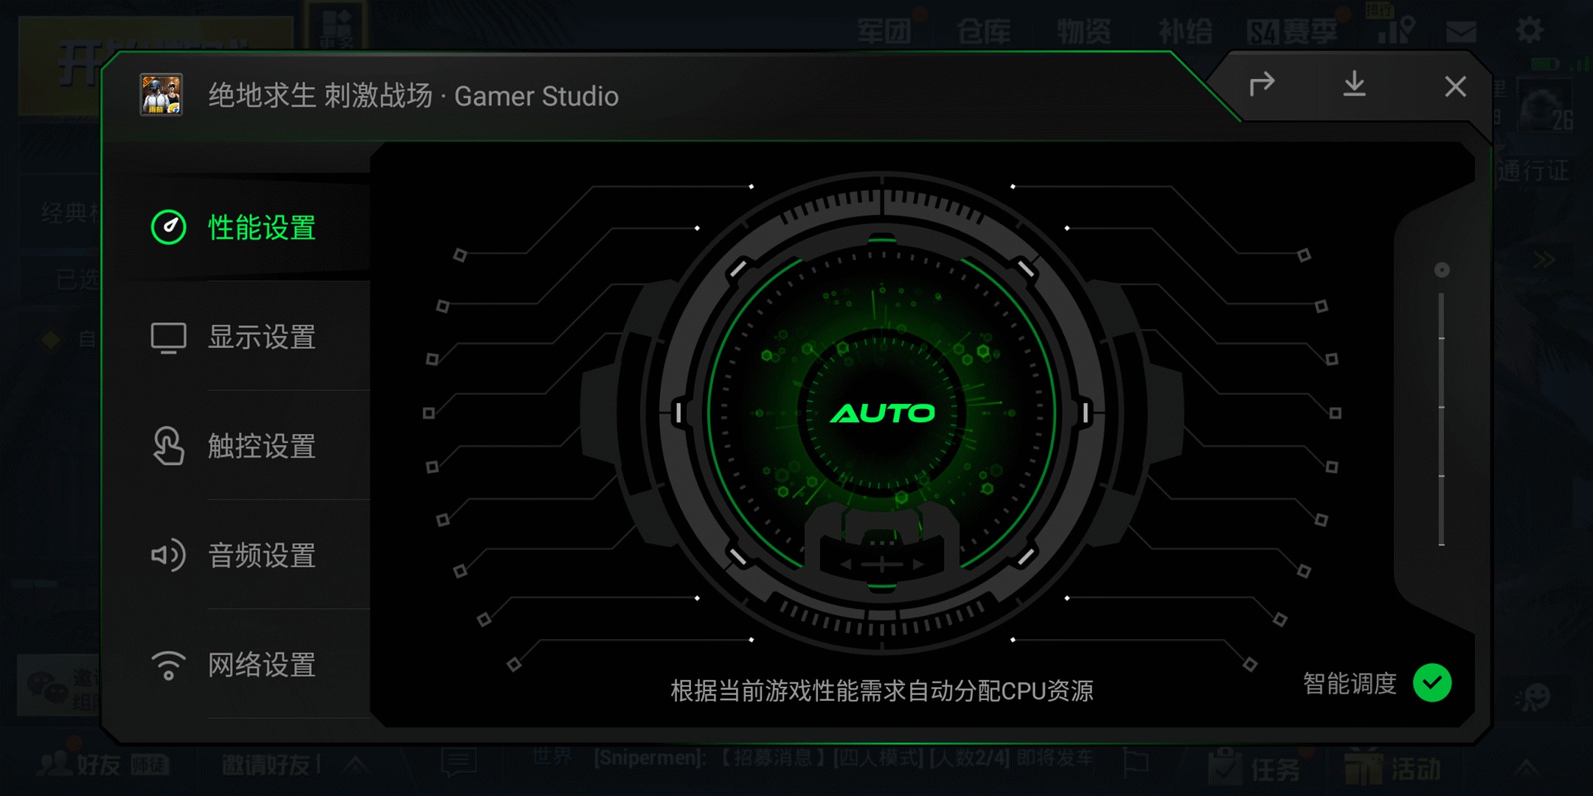The image size is (1593, 796).
Task: Click the download arrow icon in header
Action: click(x=1354, y=84)
